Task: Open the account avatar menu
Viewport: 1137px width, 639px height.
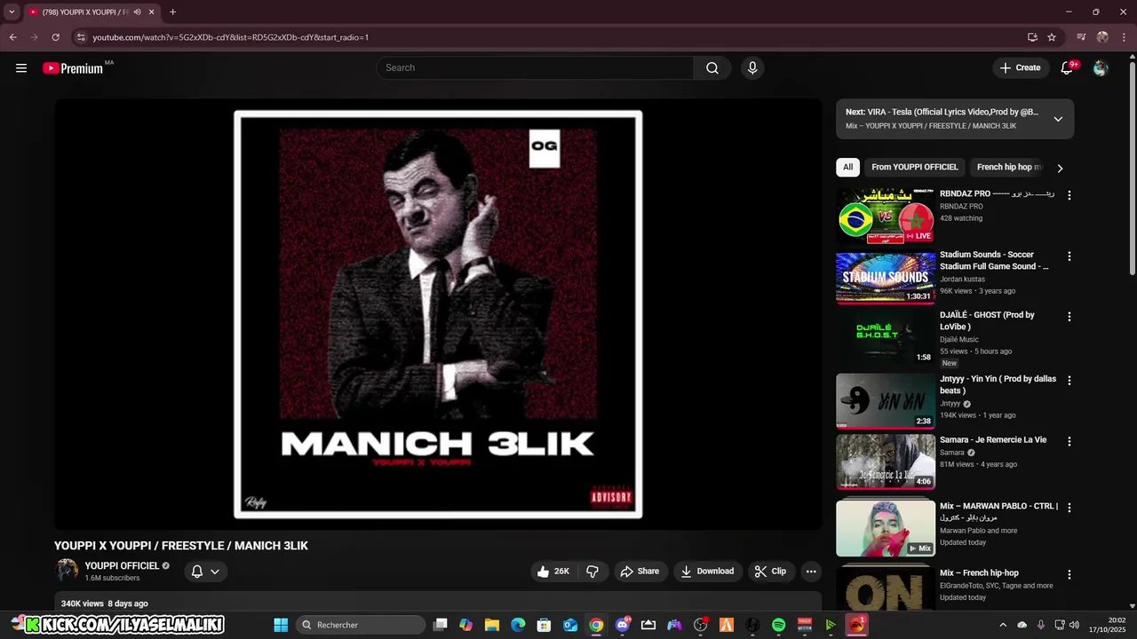Action: tap(1101, 68)
